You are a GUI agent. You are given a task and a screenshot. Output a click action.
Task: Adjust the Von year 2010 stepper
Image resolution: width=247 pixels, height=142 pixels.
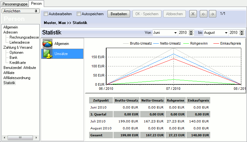(191, 33)
